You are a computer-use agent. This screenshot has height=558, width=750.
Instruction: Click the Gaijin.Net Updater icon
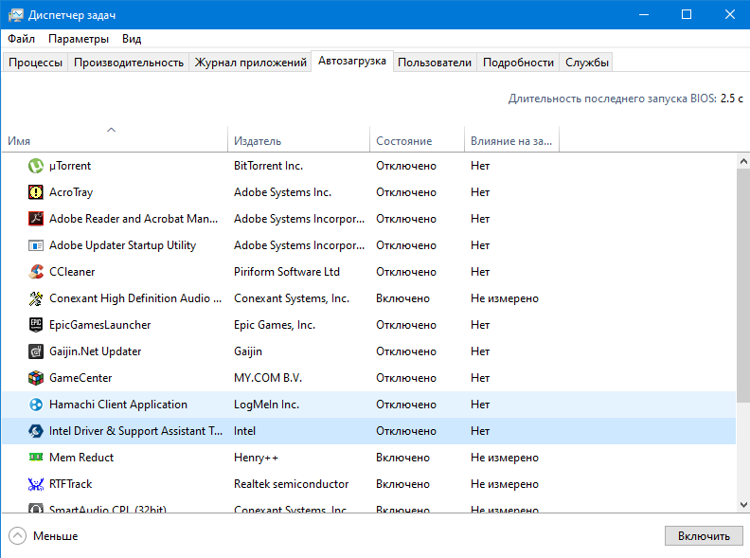tap(36, 351)
